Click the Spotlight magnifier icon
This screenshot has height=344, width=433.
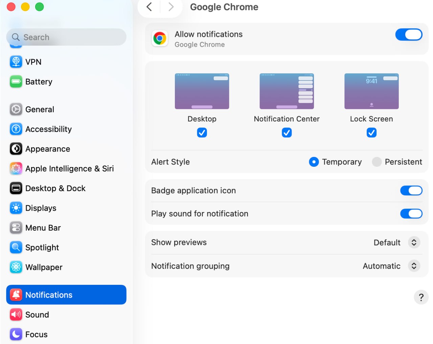(16, 247)
